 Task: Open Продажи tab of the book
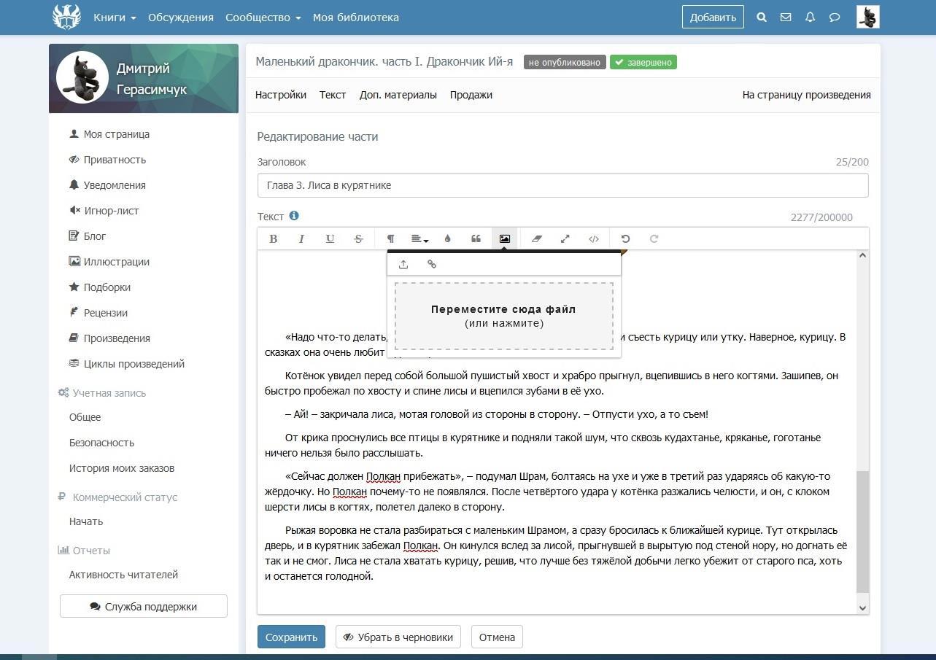tap(471, 95)
